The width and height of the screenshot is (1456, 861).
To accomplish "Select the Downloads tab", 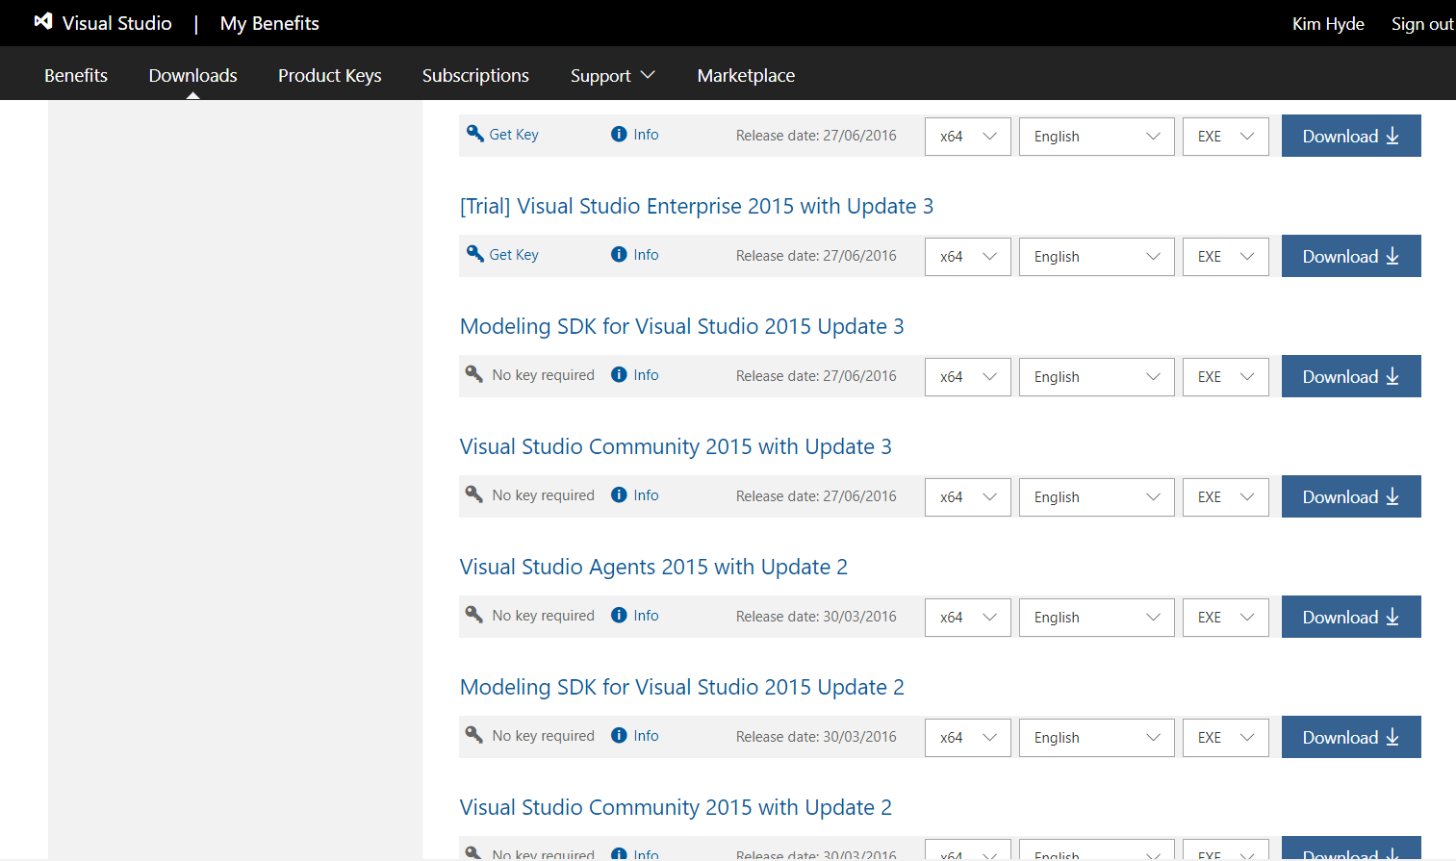I will point(192,75).
